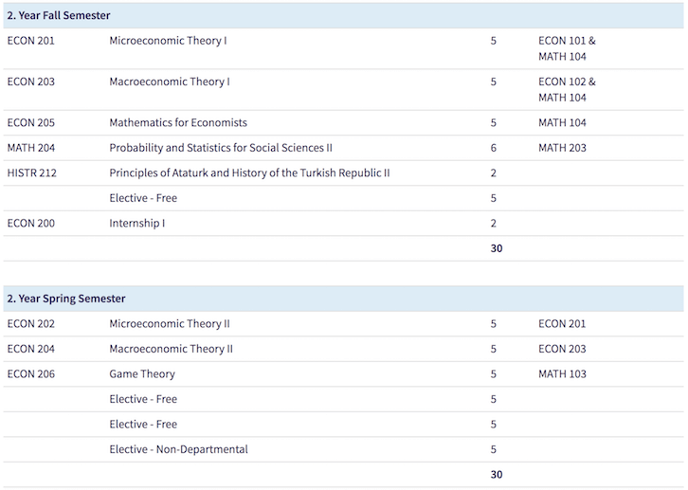688x490 pixels.
Task: Select Mathematics for Economists course title
Action: [178, 122]
